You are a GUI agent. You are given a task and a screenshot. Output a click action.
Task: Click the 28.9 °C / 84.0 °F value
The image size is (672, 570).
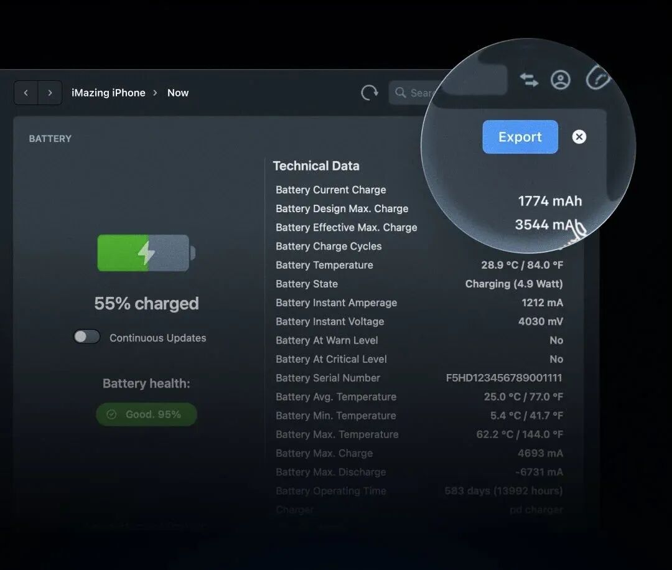[522, 265]
